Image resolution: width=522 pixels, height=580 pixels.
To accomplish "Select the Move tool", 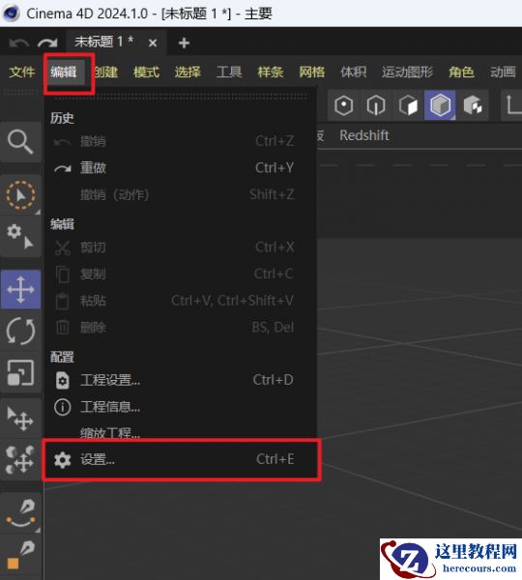I will [x=20, y=289].
